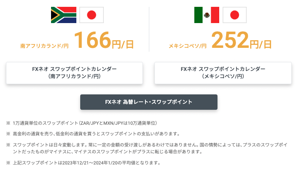Open FXネオ スワップポイントカレンダー (メキシコペソ/円)
This screenshot has height=170, width=302.
tap(223, 73)
